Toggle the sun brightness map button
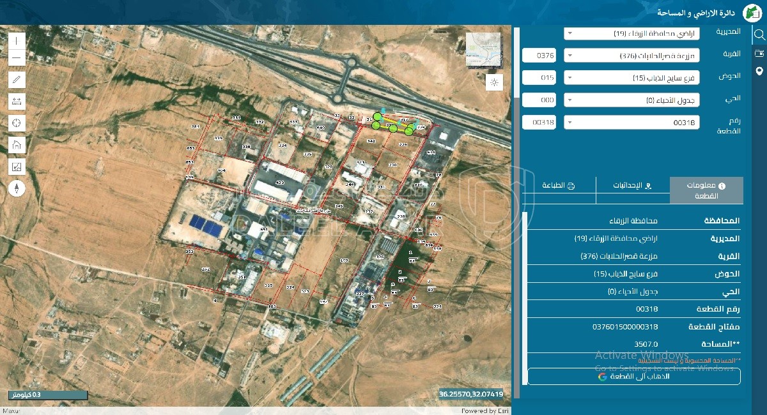The width and height of the screenshot is (767, 415). [x=494, y=82]
